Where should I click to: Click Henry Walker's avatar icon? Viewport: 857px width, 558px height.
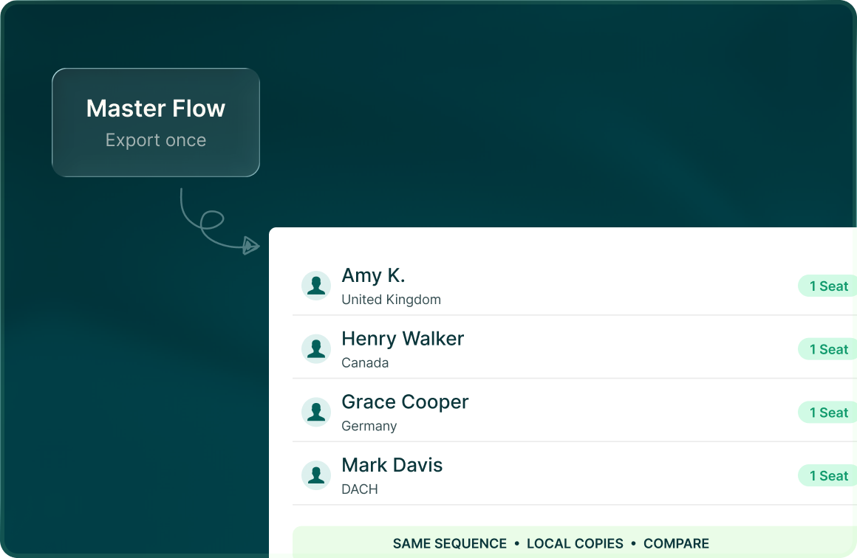point(316,349)
